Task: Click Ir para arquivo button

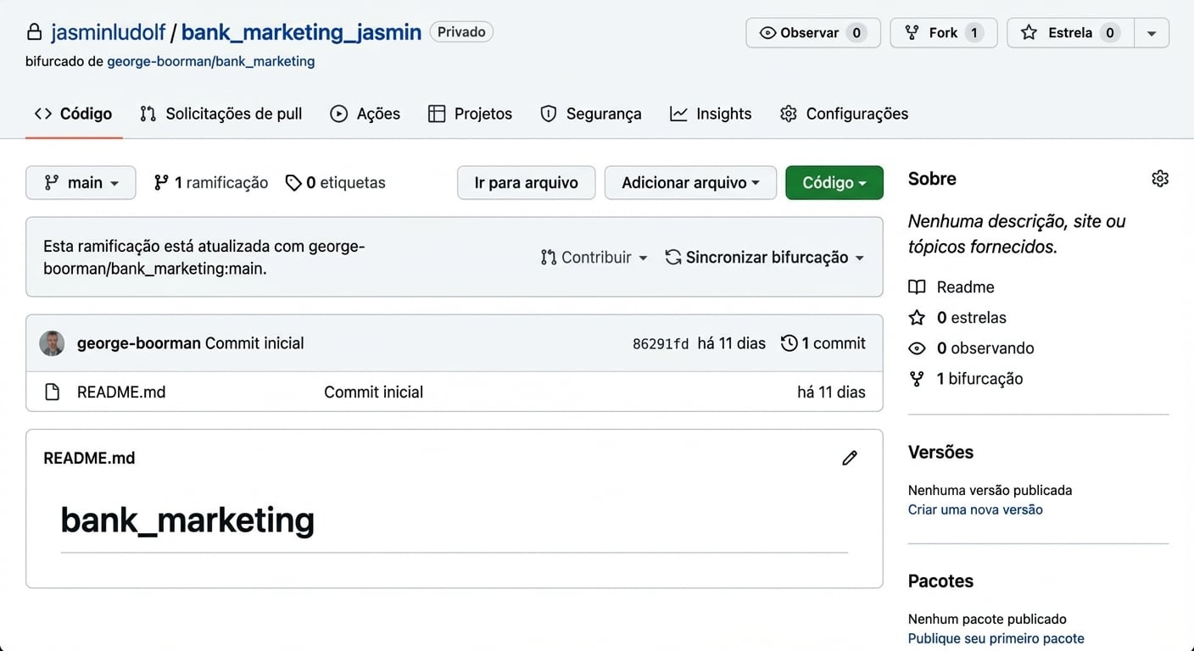Action: click(526, 182)
